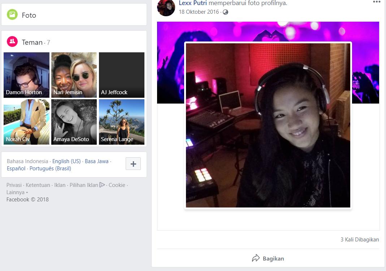
Task: Open the Privasi footer link
Action: tap(14, 185)
